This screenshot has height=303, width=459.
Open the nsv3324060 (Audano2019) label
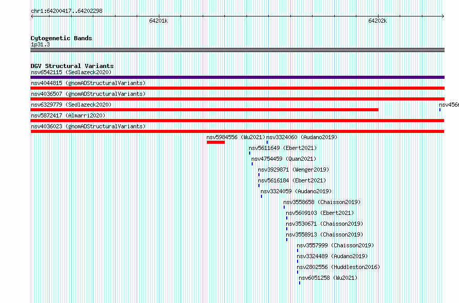[x=302, y=137]
